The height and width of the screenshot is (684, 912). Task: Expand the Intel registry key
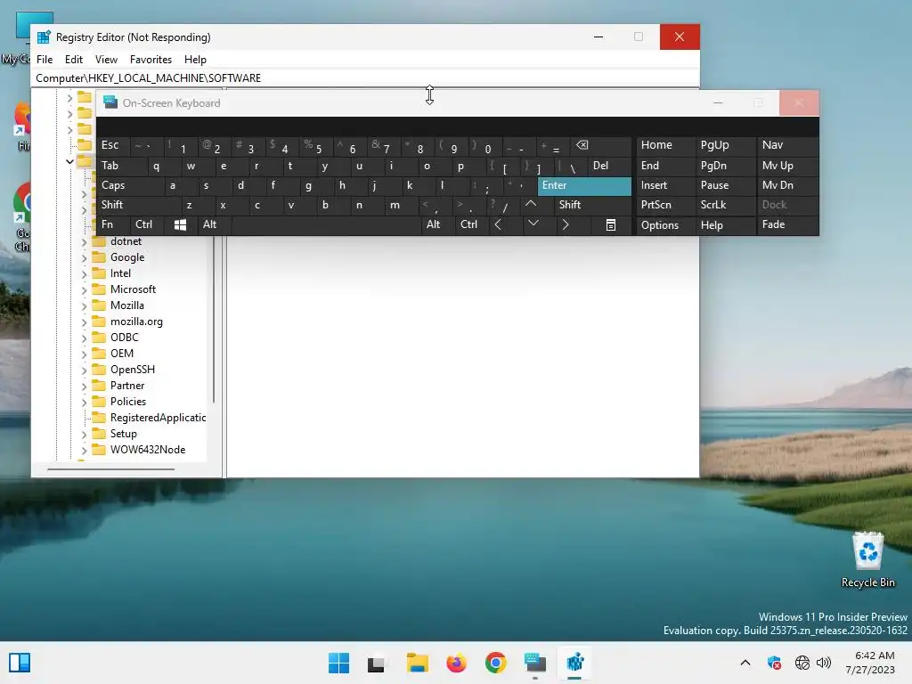[x=84, y=274]
